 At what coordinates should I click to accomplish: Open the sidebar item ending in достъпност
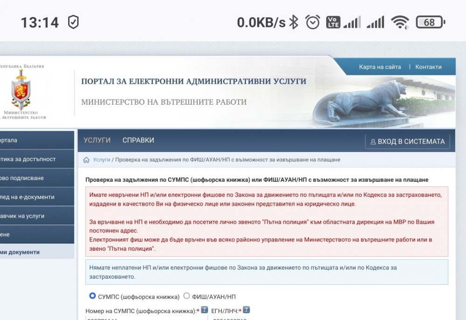coord(28,159)
